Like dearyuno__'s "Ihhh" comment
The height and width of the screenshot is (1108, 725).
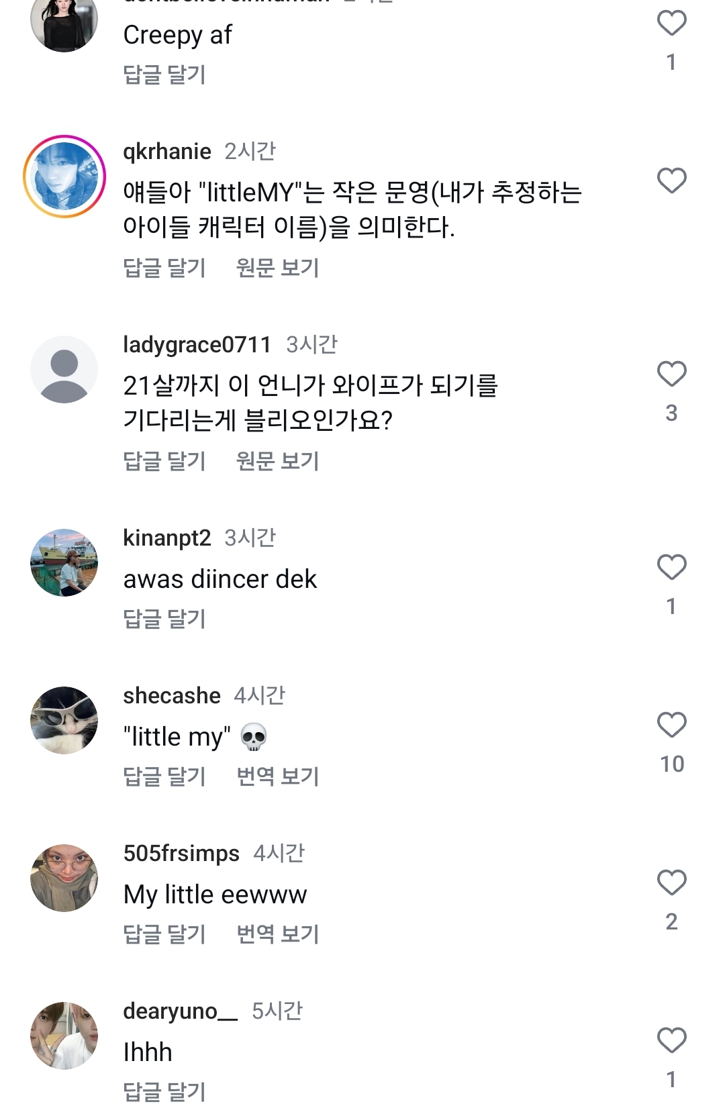(671, 1040)
